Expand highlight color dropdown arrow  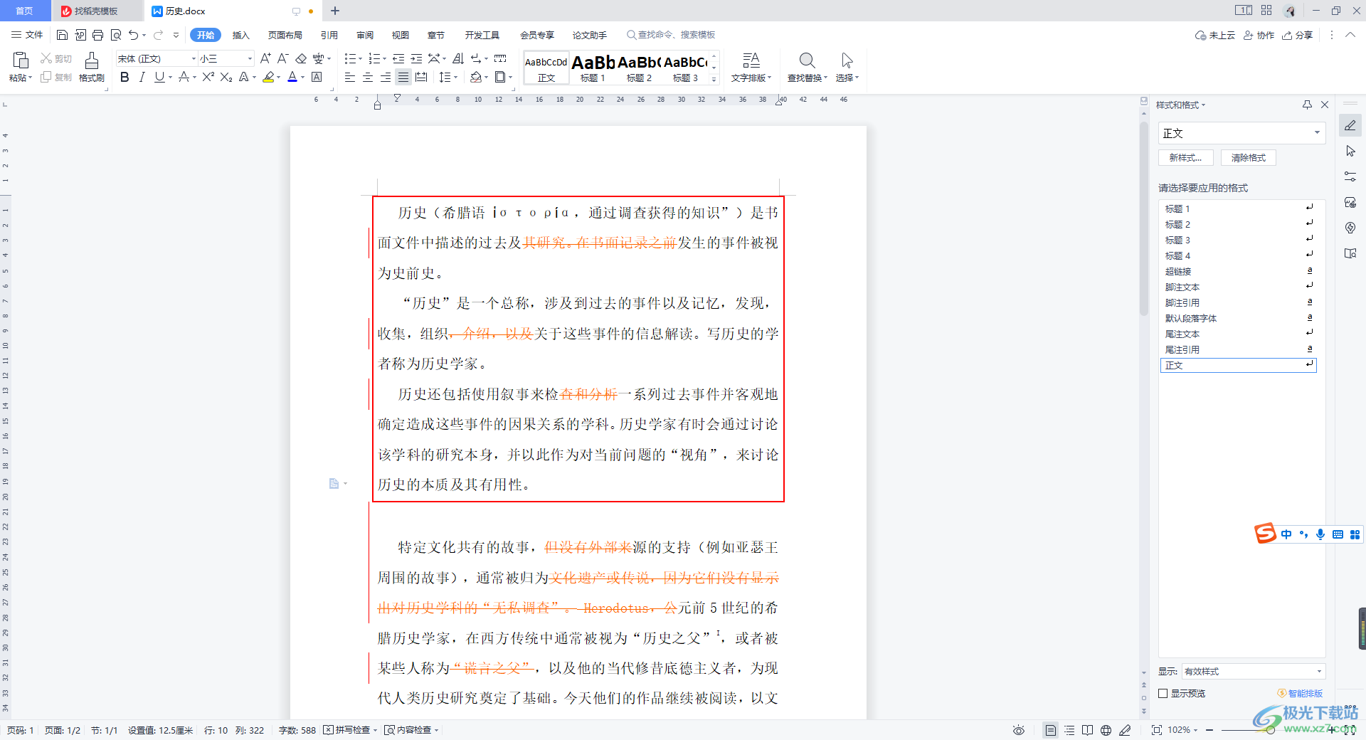pos(278,78)
